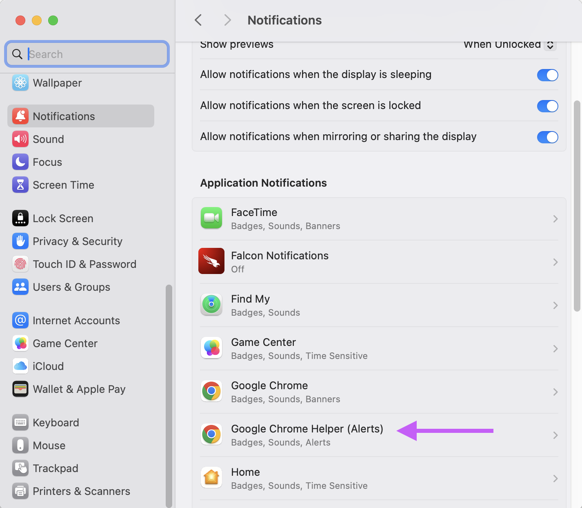Viewport: 582px width, 508px height.
Task: Click the 'Users & Groups' sidebar label
Action: (71, 287)
